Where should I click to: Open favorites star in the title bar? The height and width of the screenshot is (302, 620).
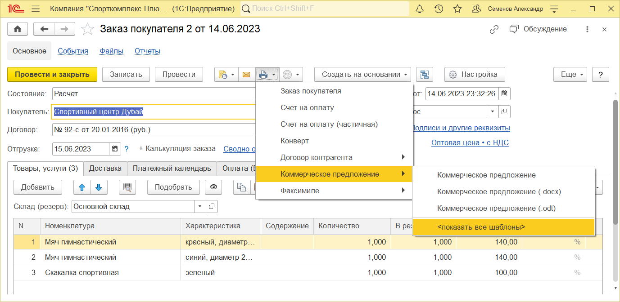pyautogui.click(x=457, y=9)
